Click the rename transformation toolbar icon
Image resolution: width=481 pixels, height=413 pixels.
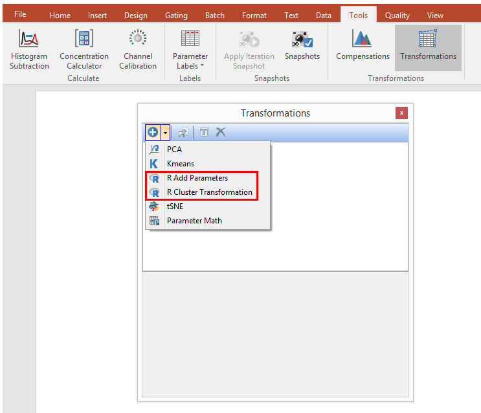pos(204,132)
